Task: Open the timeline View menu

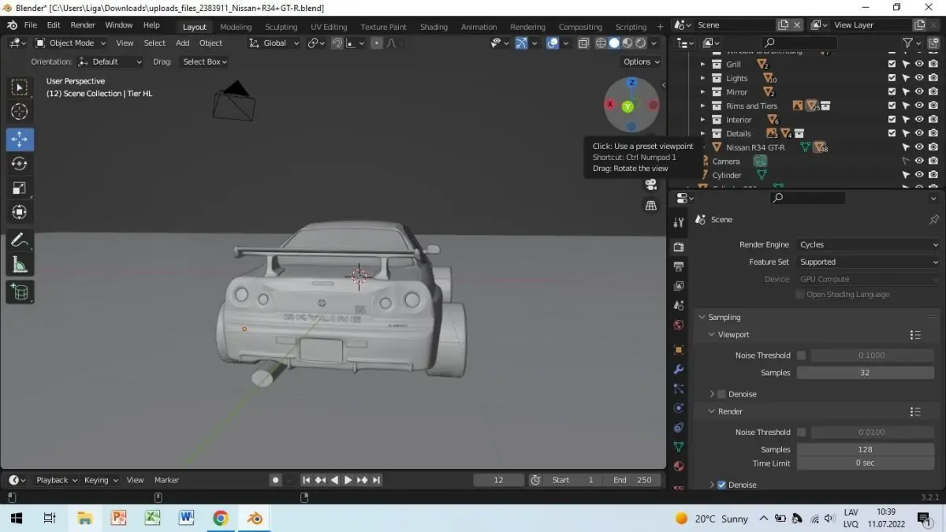Action: click(136, 480)
